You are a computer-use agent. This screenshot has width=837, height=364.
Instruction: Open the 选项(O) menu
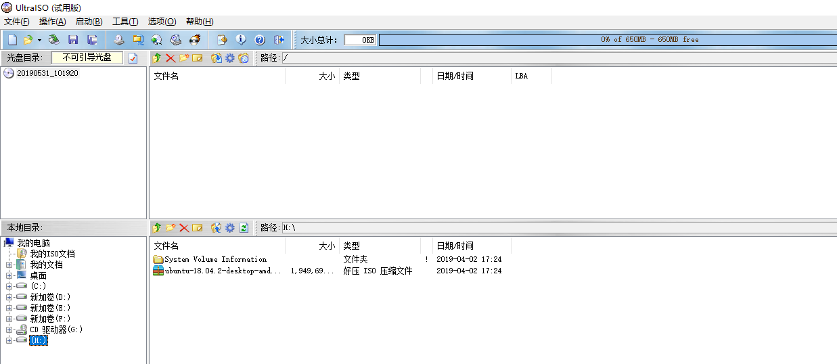click(162, 22)
